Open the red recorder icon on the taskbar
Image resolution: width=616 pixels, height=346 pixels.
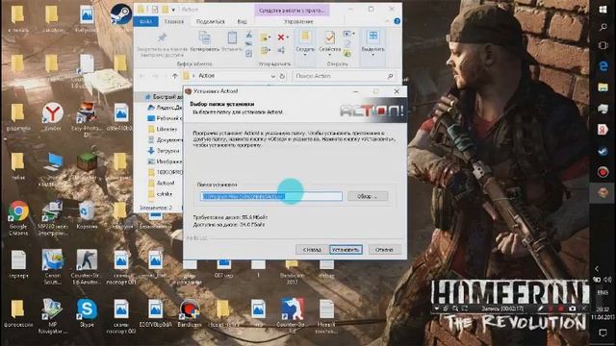tap(603, 172)
